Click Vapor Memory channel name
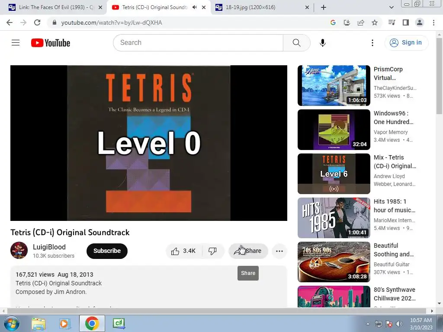Viewport: 443px width, 332px height. coord(391,132)
